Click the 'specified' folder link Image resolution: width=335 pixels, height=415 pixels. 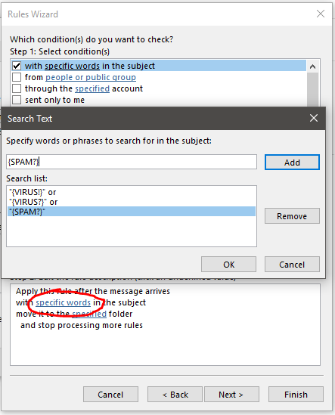tap(89, 314)
